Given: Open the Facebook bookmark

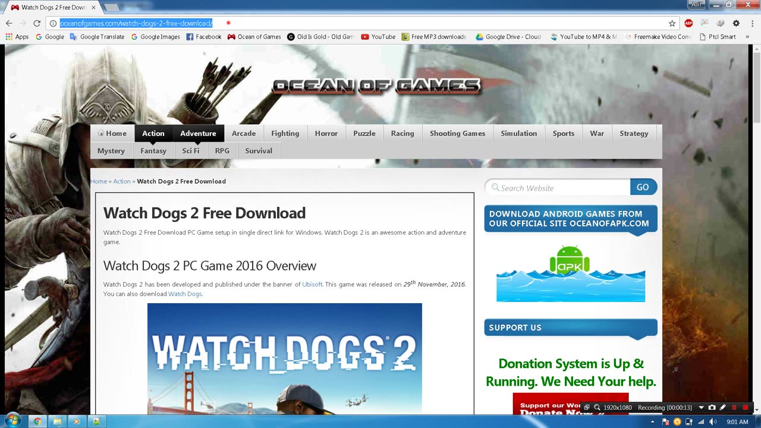Looking at the screenshot, I should (203, 37).
